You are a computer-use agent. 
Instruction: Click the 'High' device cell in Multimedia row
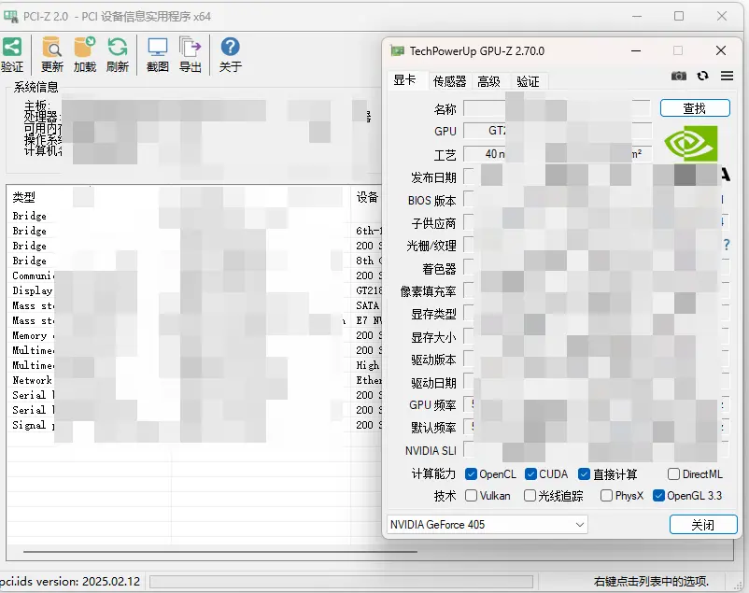pos(367,365)
